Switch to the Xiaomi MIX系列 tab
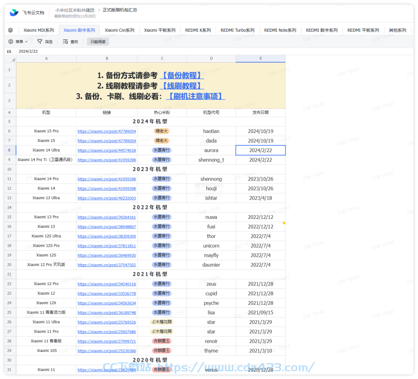This screenshot has height=379, width=418. 39,30
